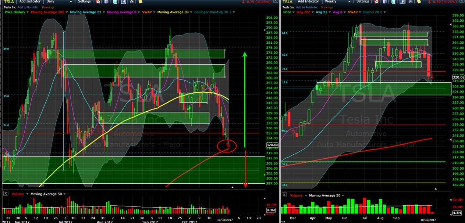Close the daily Volume panel with X box
Image resolution: width=465 pixels, height=223 pixels.
(x=6, y=194)
